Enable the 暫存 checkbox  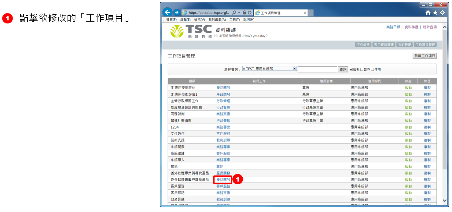coord(362,69)
